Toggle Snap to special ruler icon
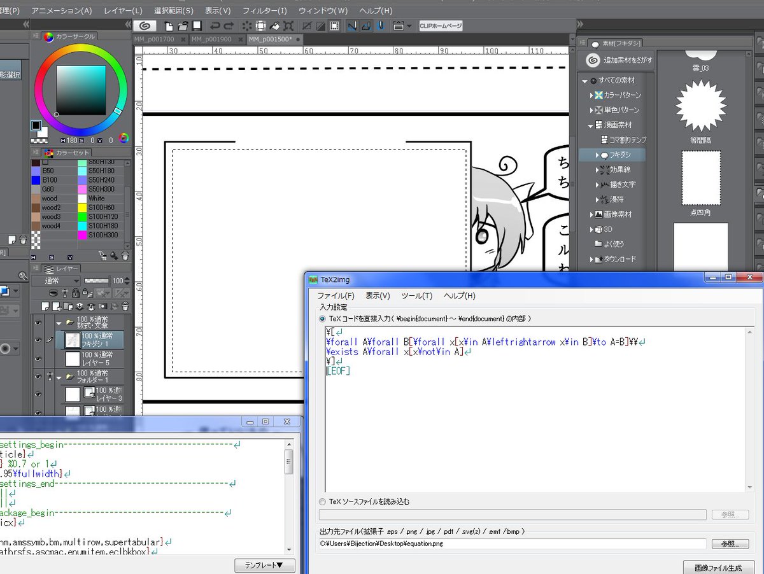Viewport: 764px width, 574px height. (x=365, y=26)
